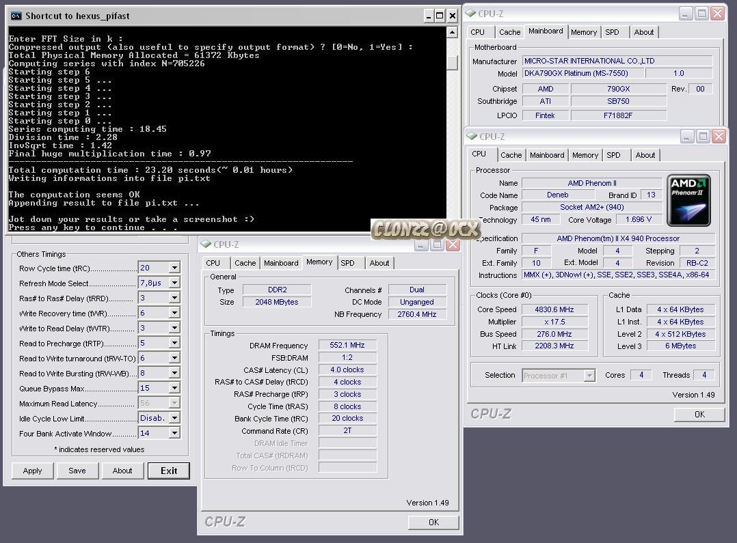The image size is (737, 543).
Task: Expand Ras# to Ras# Delay (tRRD) dropdown
Action: [174, 298]
